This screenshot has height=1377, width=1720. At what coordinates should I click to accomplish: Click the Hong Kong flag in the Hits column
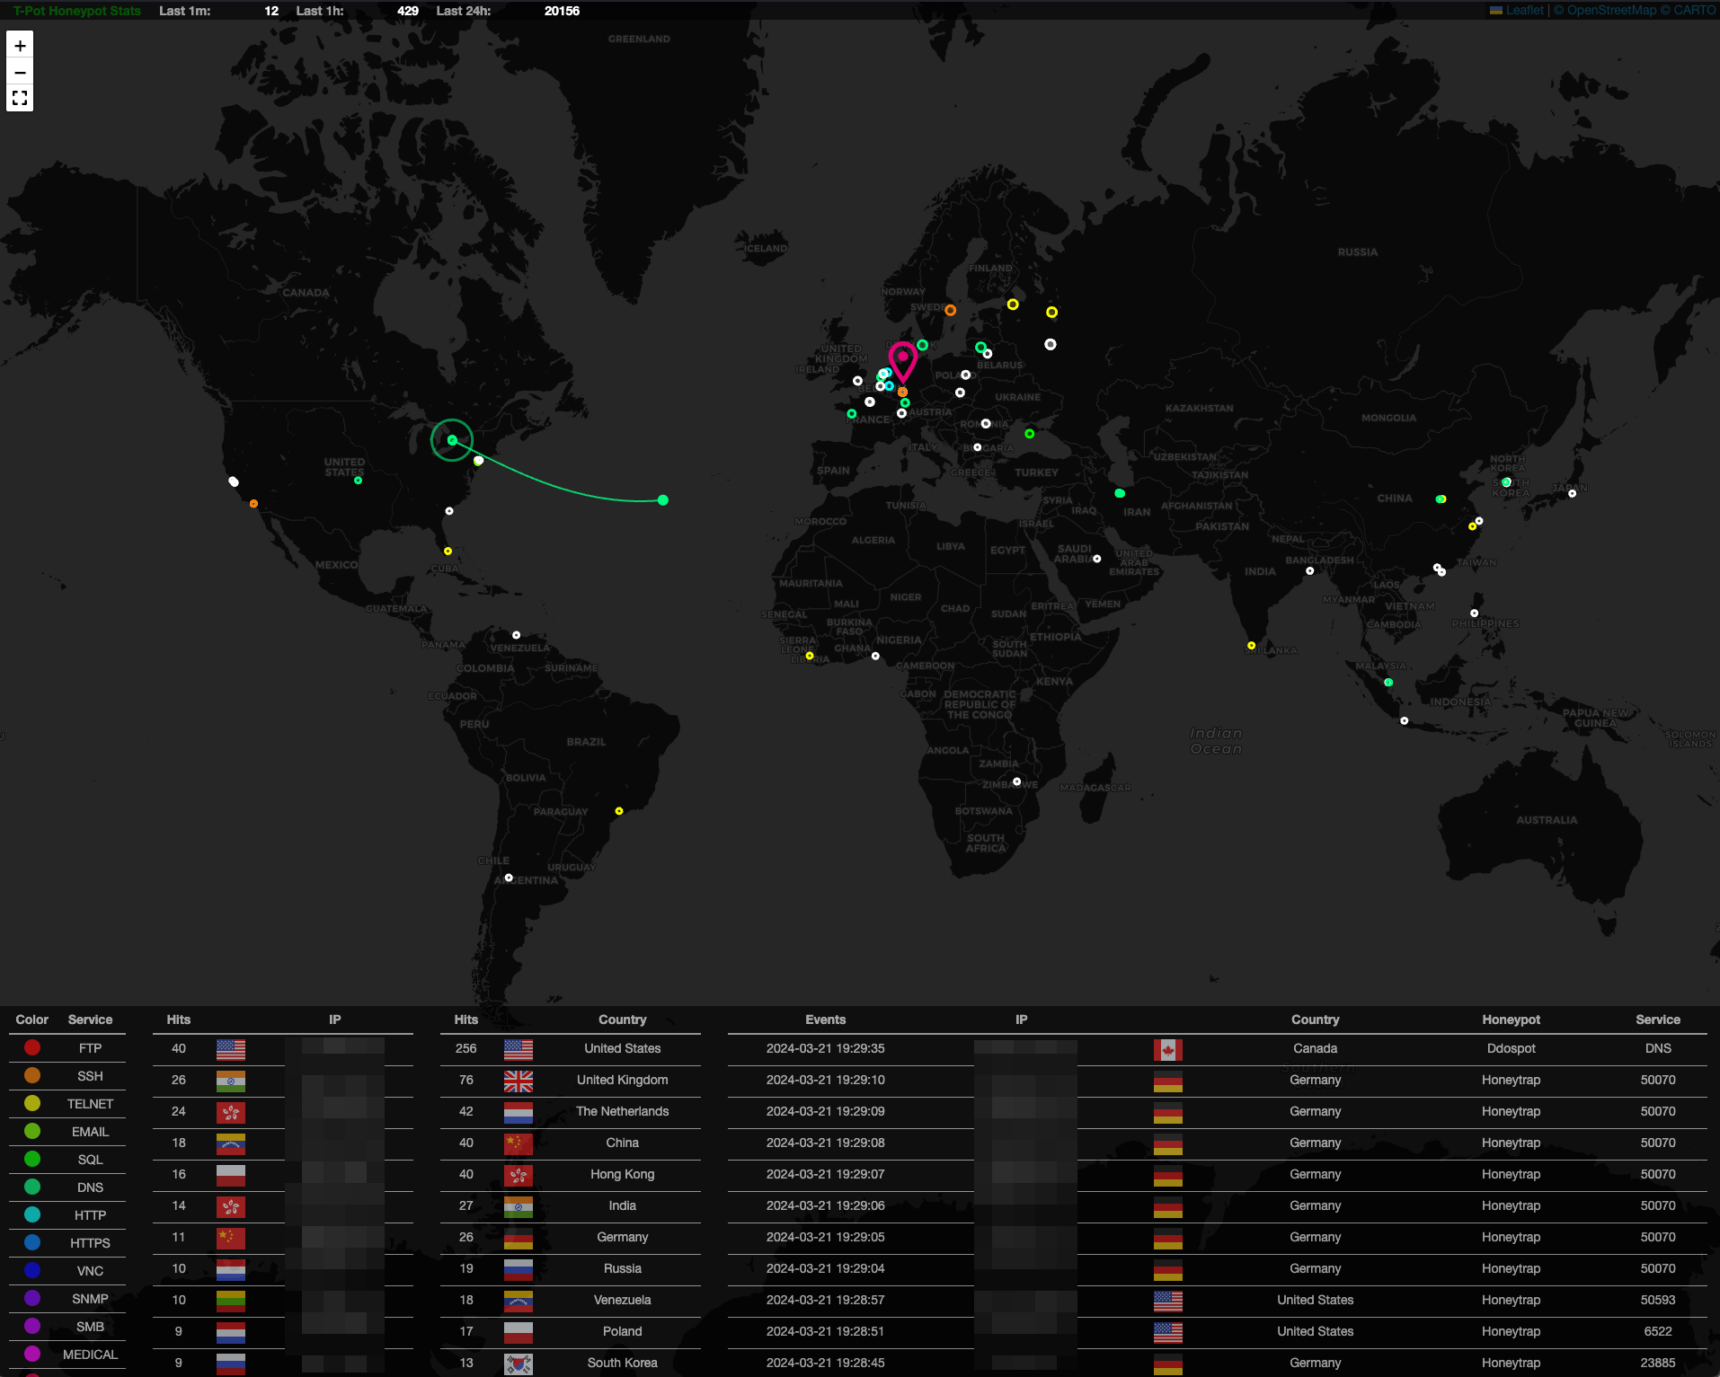[230, 1112]
